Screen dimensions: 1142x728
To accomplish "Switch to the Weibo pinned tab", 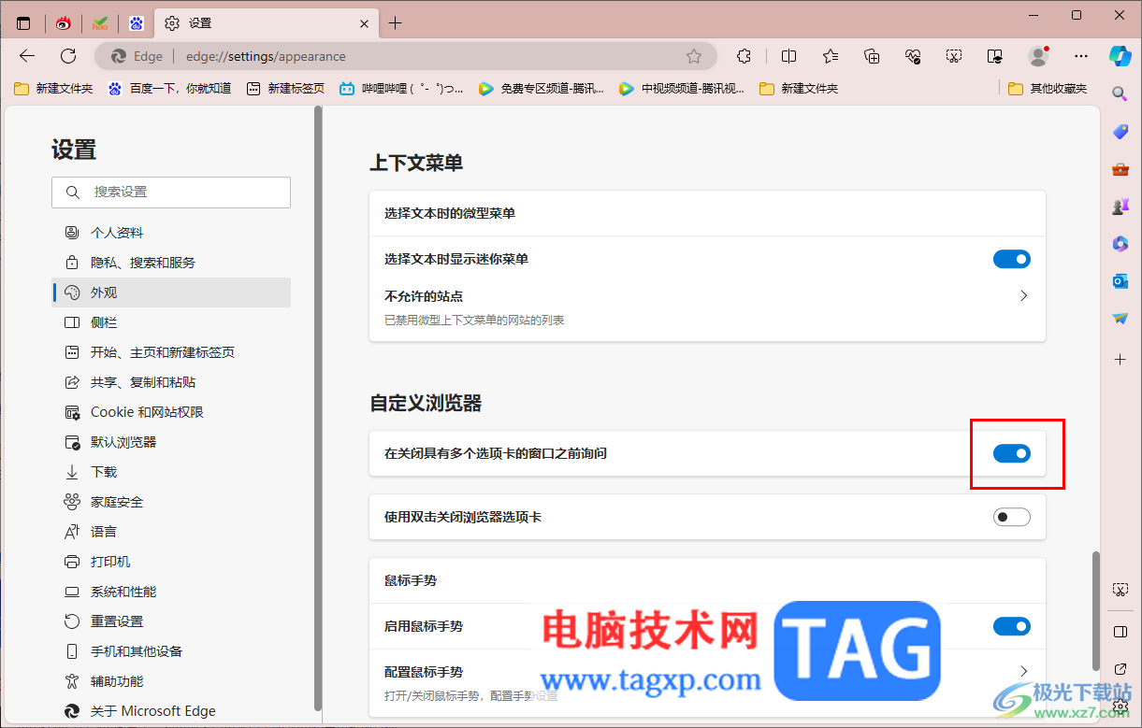I will 64,23.
